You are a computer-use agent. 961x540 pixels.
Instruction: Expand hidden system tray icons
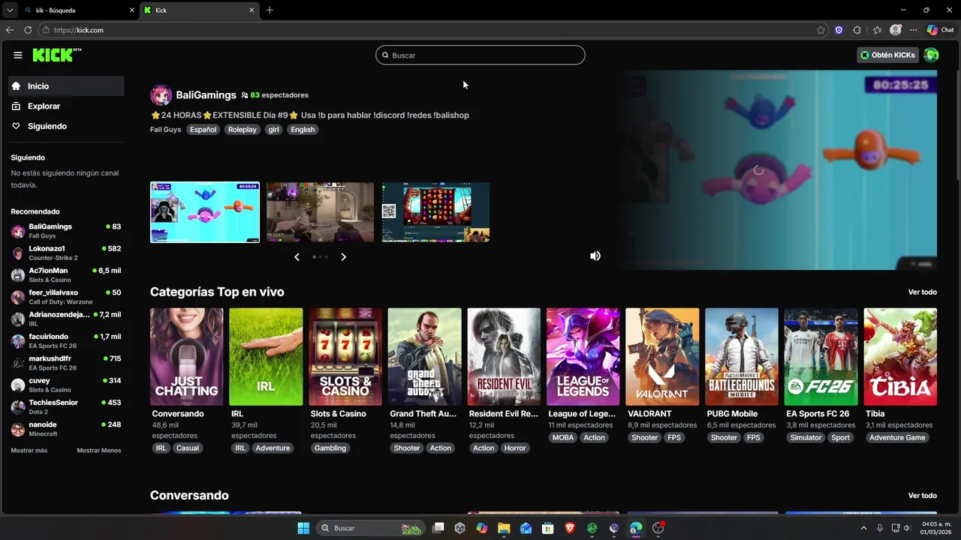click(x=863, y=528)
